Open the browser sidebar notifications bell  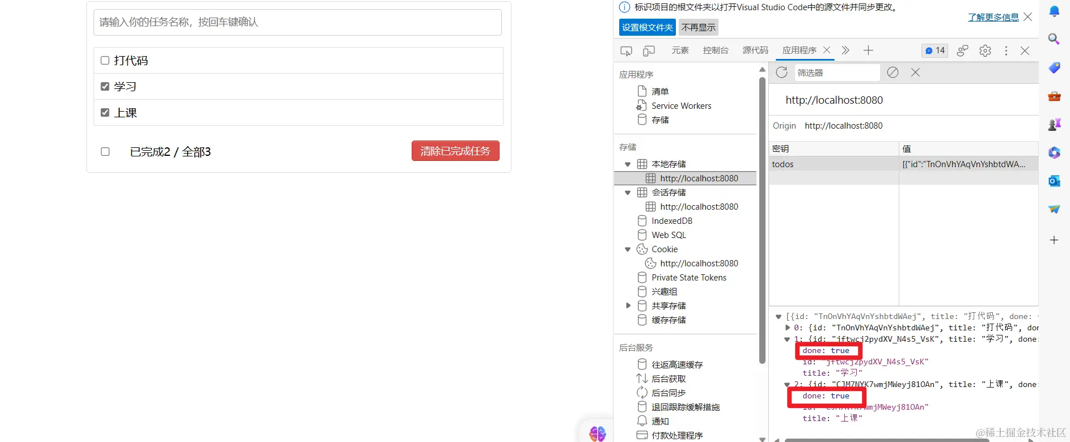click(x=1054, y=11)
